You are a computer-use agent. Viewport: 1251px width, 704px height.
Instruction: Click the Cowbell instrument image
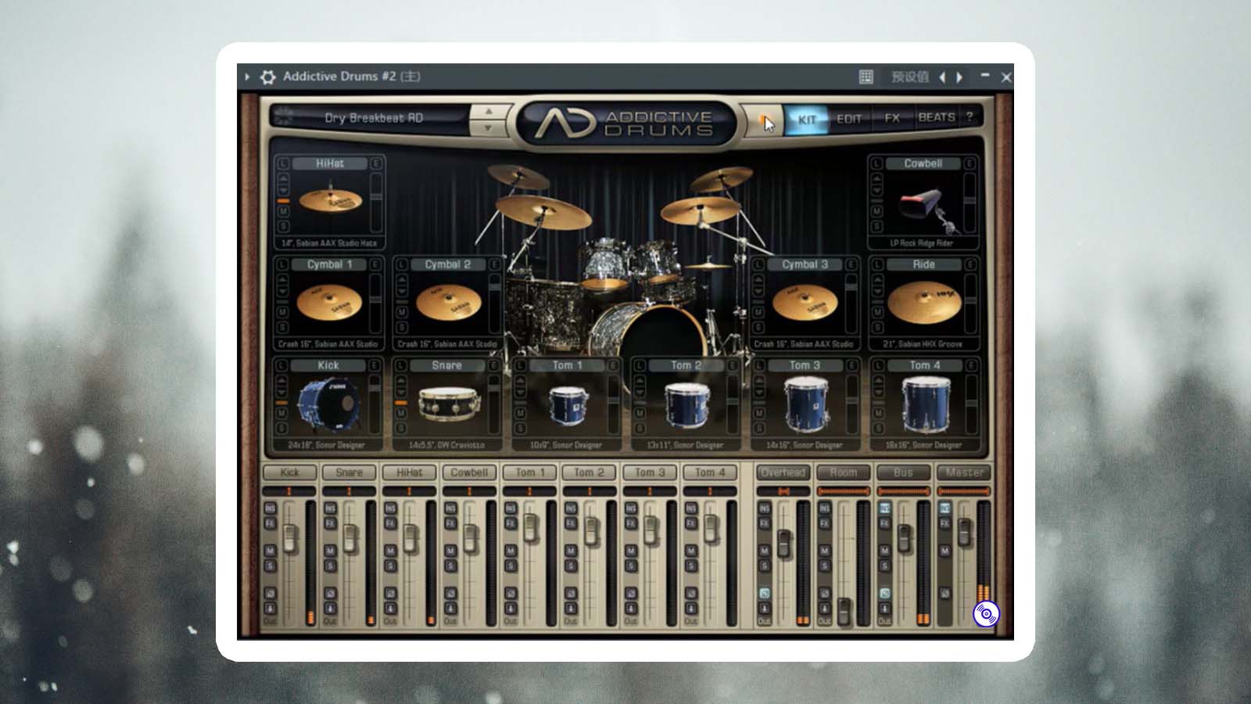point(927,210)
